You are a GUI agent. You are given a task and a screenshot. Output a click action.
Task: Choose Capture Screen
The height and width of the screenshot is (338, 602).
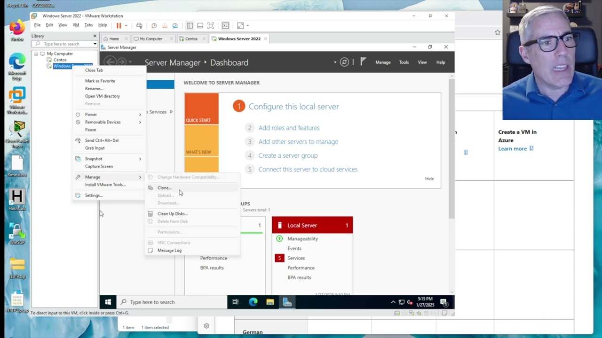(x=99, y=166)
